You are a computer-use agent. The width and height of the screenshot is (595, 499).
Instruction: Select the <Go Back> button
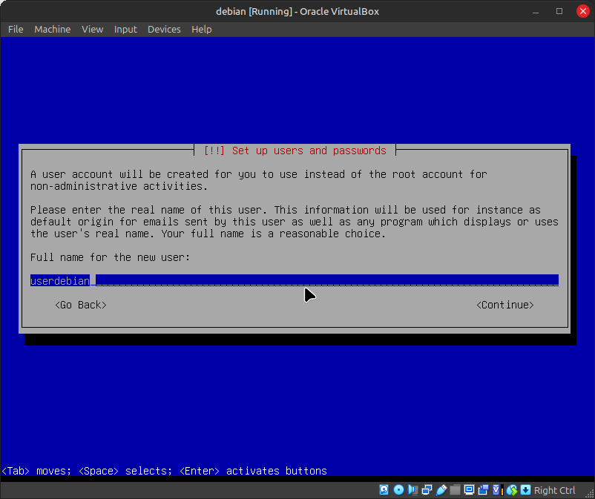coord(81,305)
